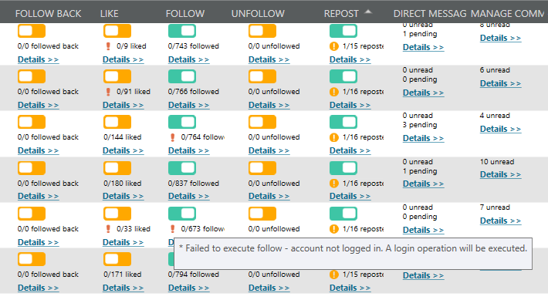Screen dimensions: 548x300
Task: Enable the Like switch above 0/180 liked
Action: tap(117, 168)
